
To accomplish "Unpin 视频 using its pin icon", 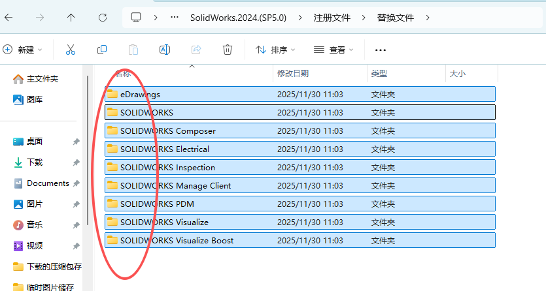I will (77, 246).
